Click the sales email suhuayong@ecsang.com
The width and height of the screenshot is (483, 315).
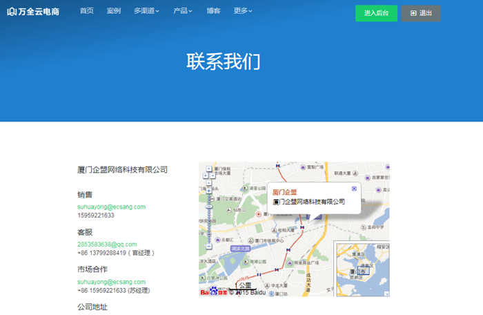(111, 207)
